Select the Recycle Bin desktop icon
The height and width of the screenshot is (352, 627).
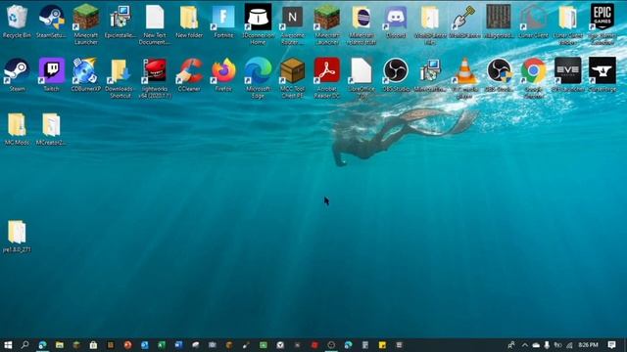pos(17,18)
